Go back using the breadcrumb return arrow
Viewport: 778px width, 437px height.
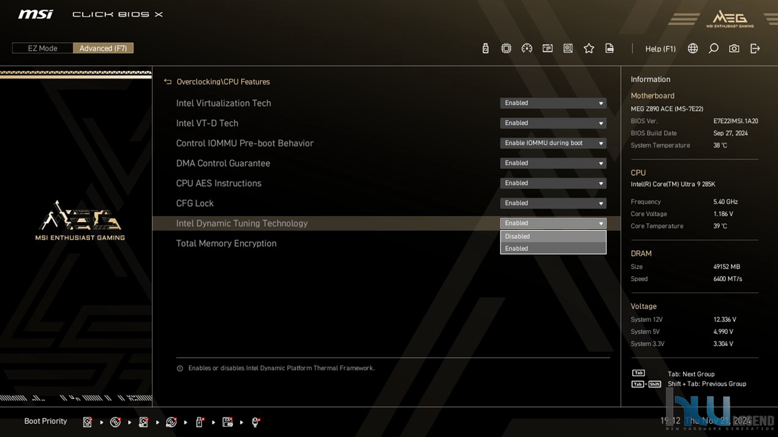coord(168,81)
